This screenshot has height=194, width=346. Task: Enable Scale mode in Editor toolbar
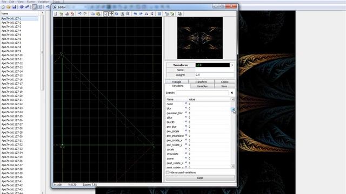[122, 14]
